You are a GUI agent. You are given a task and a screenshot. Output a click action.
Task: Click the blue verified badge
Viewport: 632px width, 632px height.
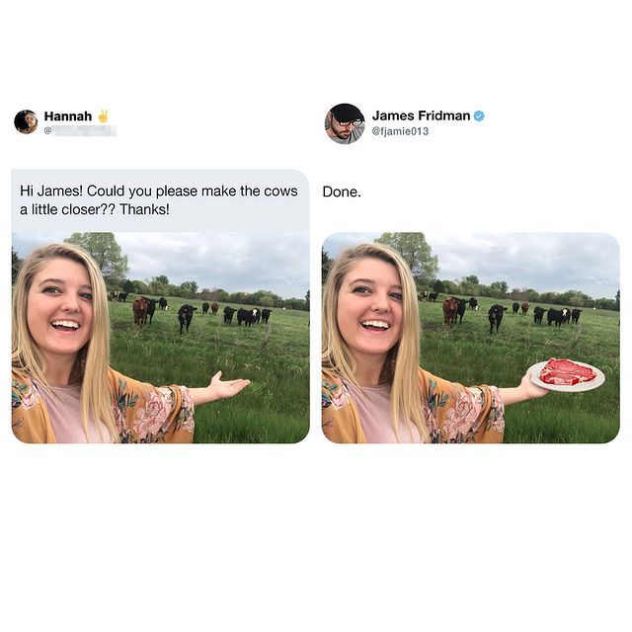(479, 117)
